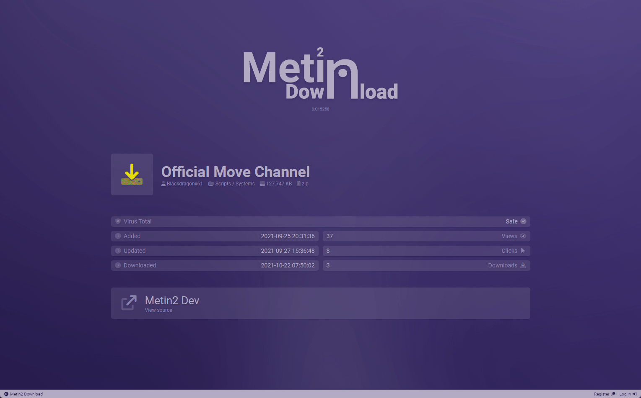Click the View source text
The image size is (641, 398).
(158, 310)
